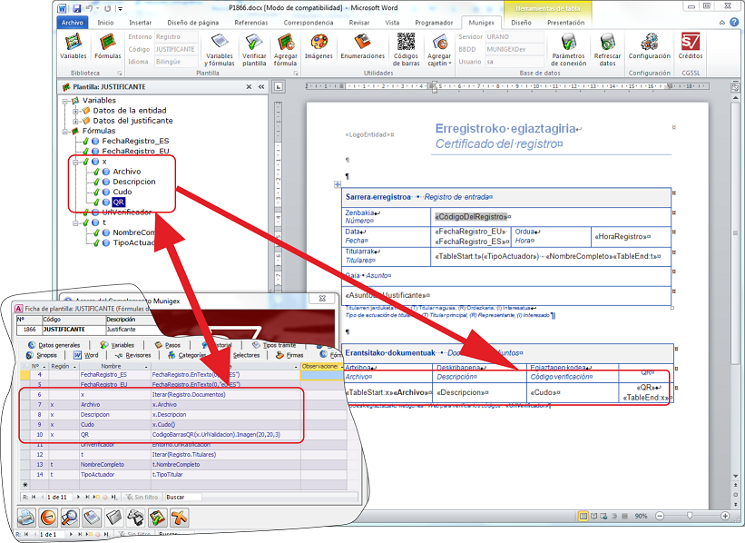Open Códigos de barras tool
The height and width of the screenshot is (543, 745).
click(x=407, y=49)
